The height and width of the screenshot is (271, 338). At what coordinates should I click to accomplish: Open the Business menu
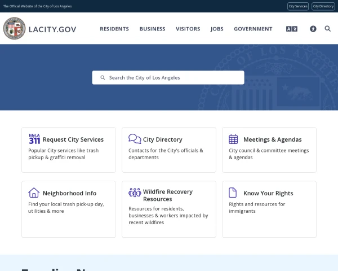point(152,29)
